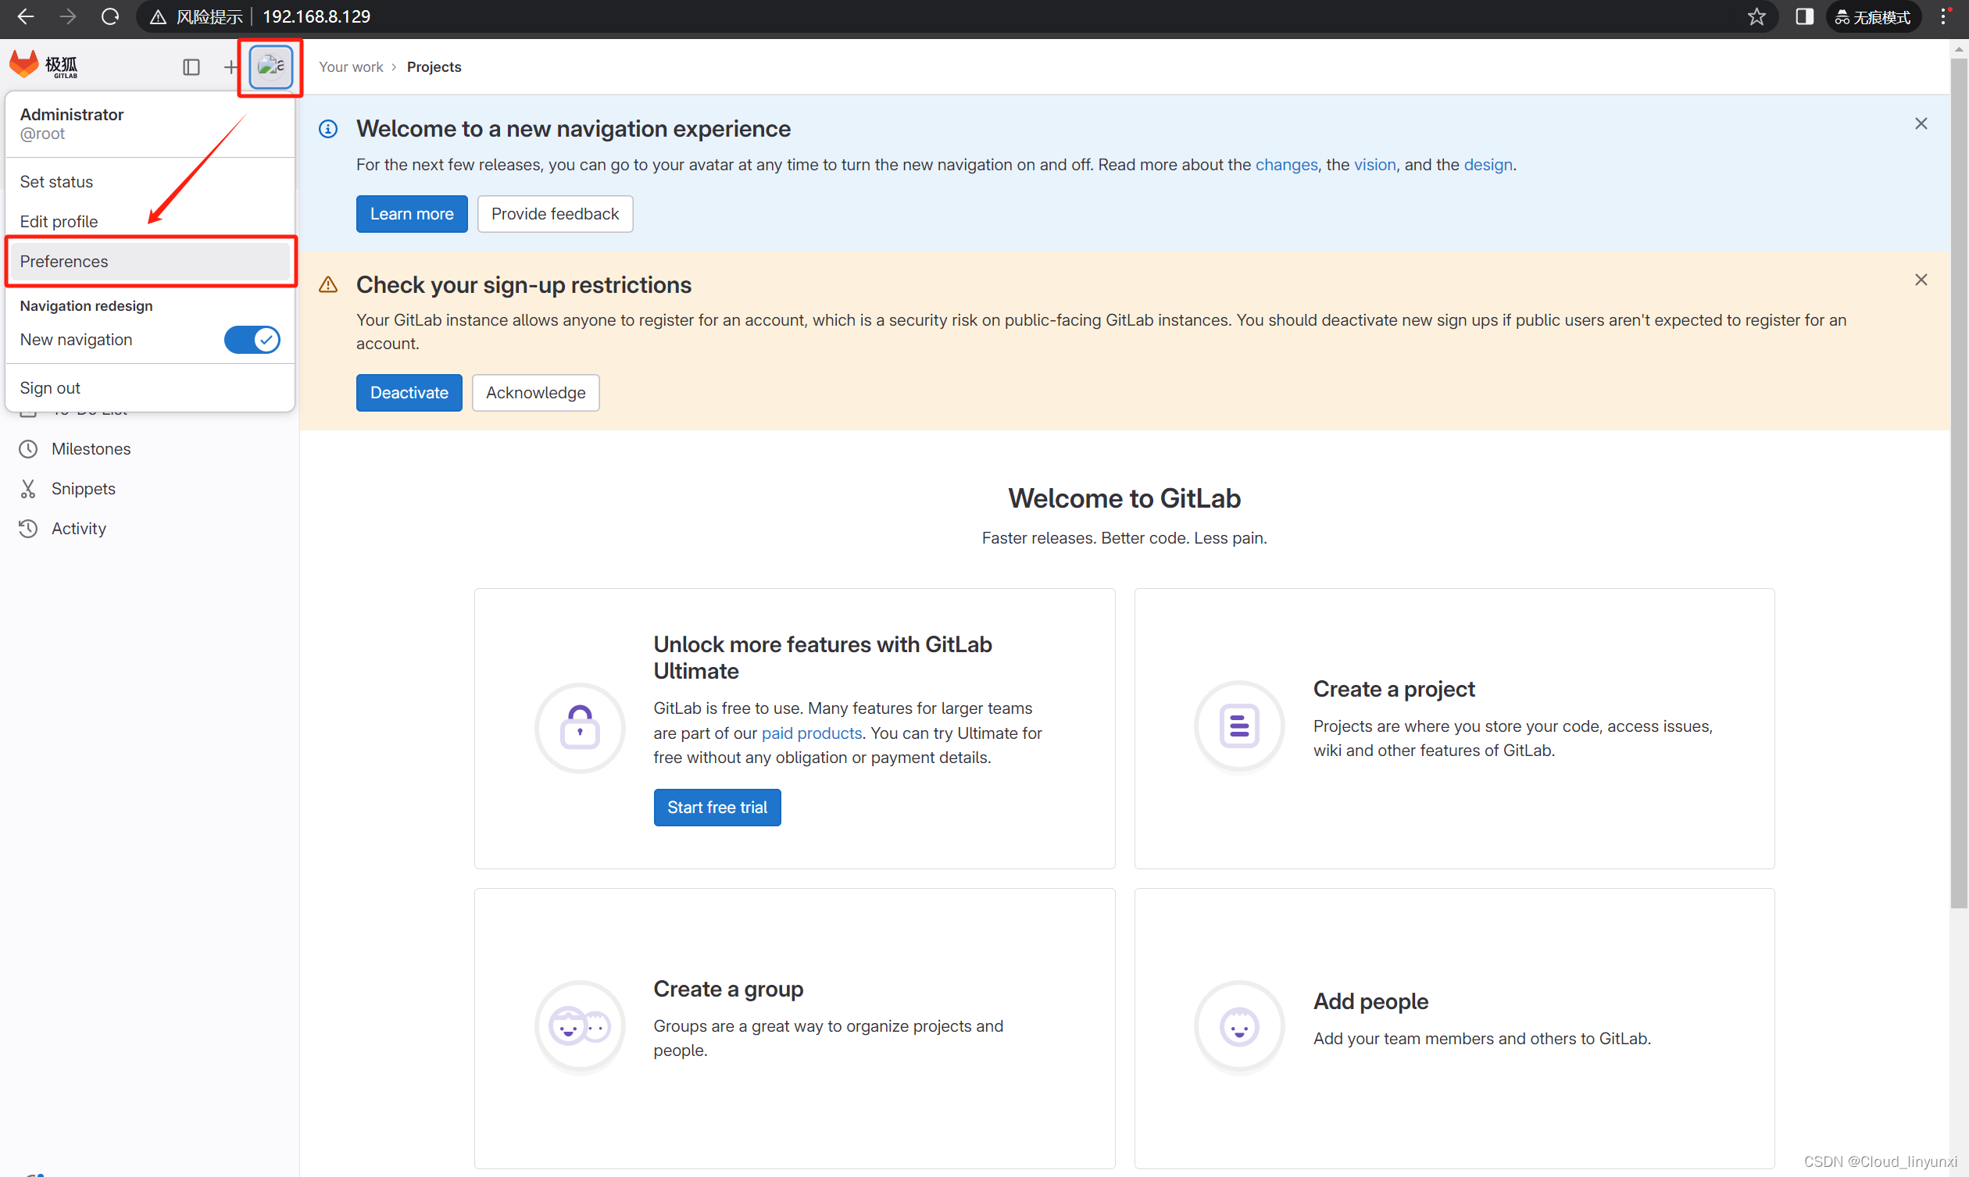The height and width of the screenshot is (1177, 1969).
Task: Click the plus create-new icon
Action: click(230, 66)
